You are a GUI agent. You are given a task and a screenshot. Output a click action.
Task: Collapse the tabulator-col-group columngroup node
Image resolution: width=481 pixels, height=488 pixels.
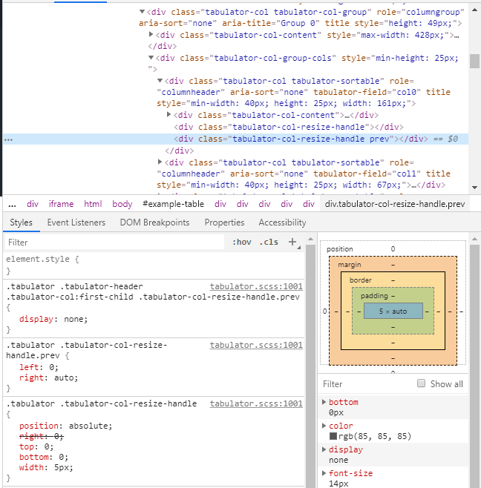pyautogui.click(x=142, y=12)
